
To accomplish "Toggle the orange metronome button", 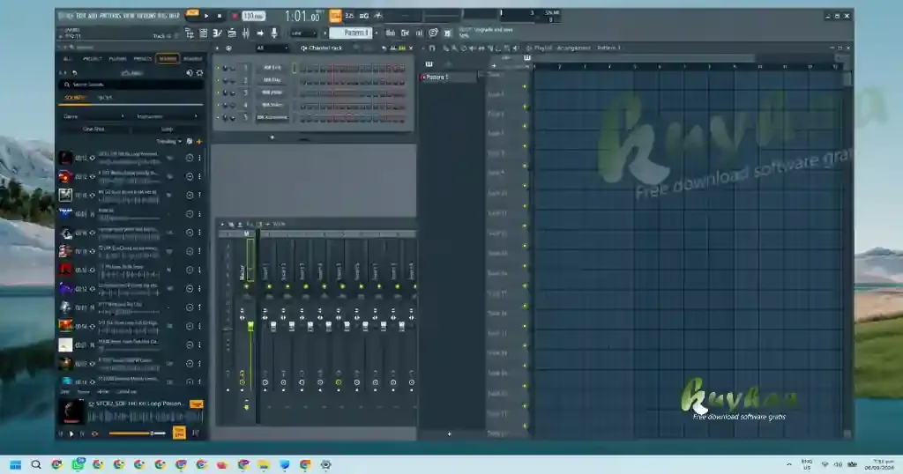I will tap(335, 16).
